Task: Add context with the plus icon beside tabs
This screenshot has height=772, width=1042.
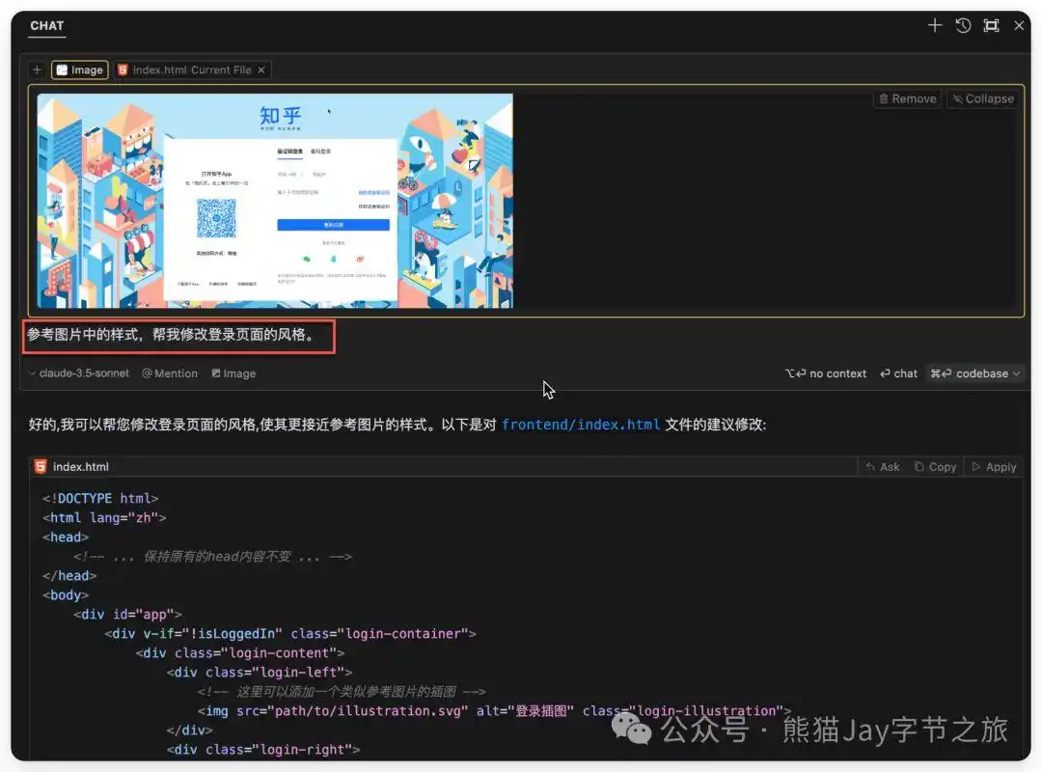Action: click(37, 69)
